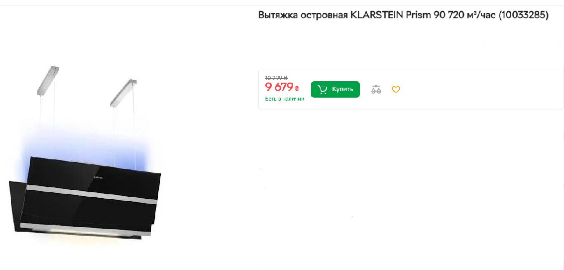Click the Купить button label

342,89
